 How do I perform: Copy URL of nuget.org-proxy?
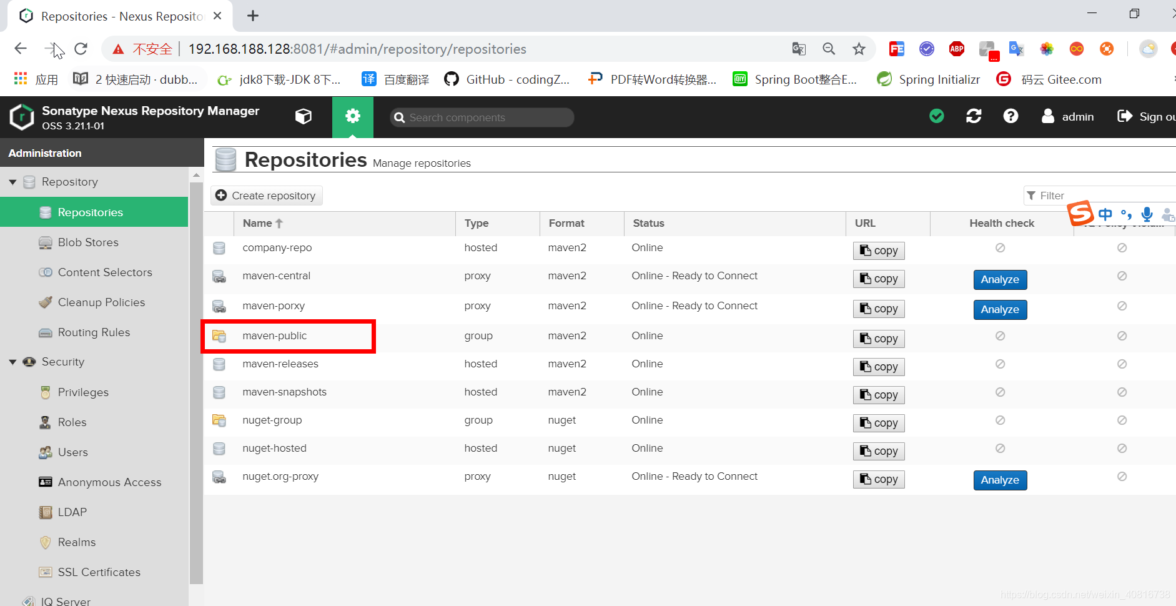pos(879,479)
